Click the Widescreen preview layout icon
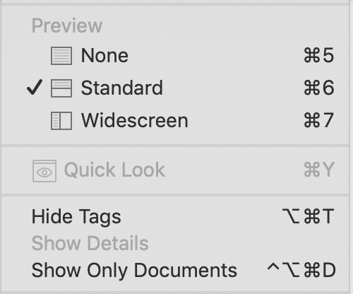Screen dimensions: 353x294 (61, 121)
